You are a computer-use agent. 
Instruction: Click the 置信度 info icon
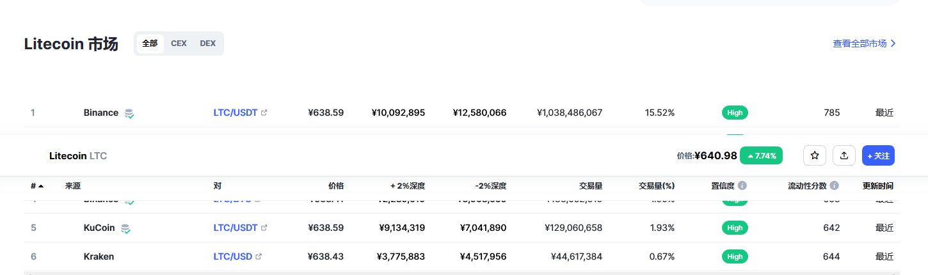[742, 186]
